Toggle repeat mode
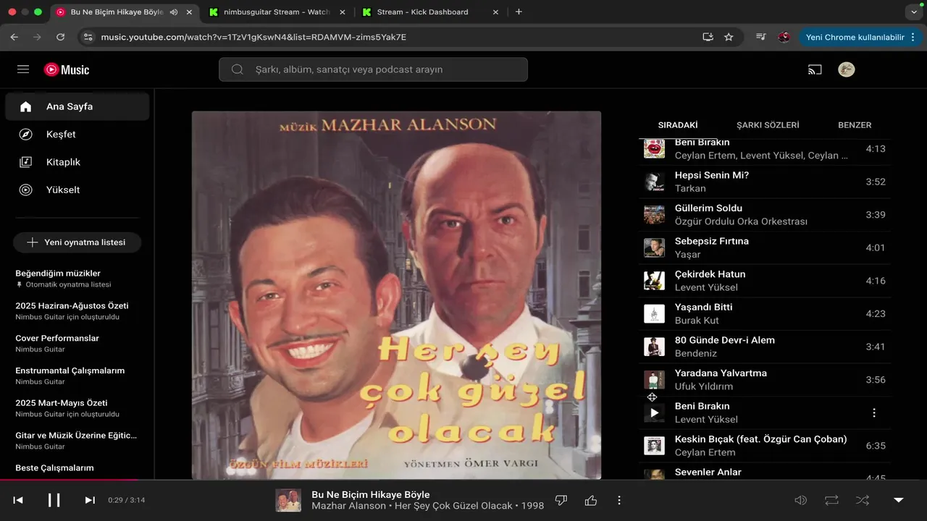This screenshot has width=927, height=521. coord(831,500)
